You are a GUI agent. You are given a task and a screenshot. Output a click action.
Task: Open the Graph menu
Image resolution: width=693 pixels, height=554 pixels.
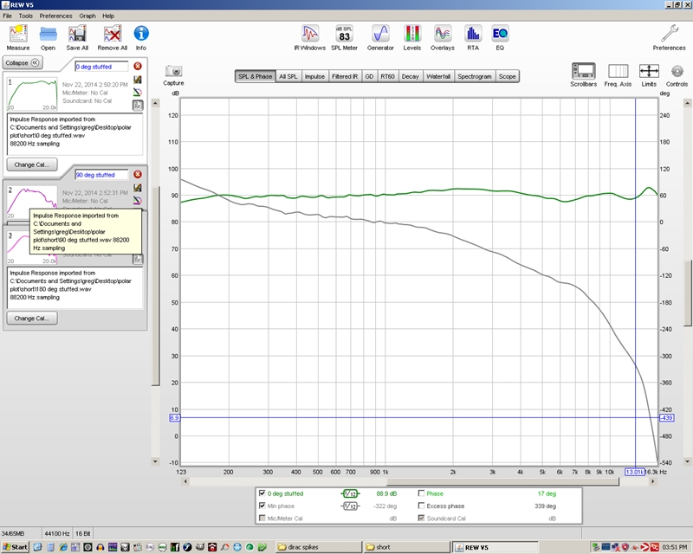tap(87, 16)
